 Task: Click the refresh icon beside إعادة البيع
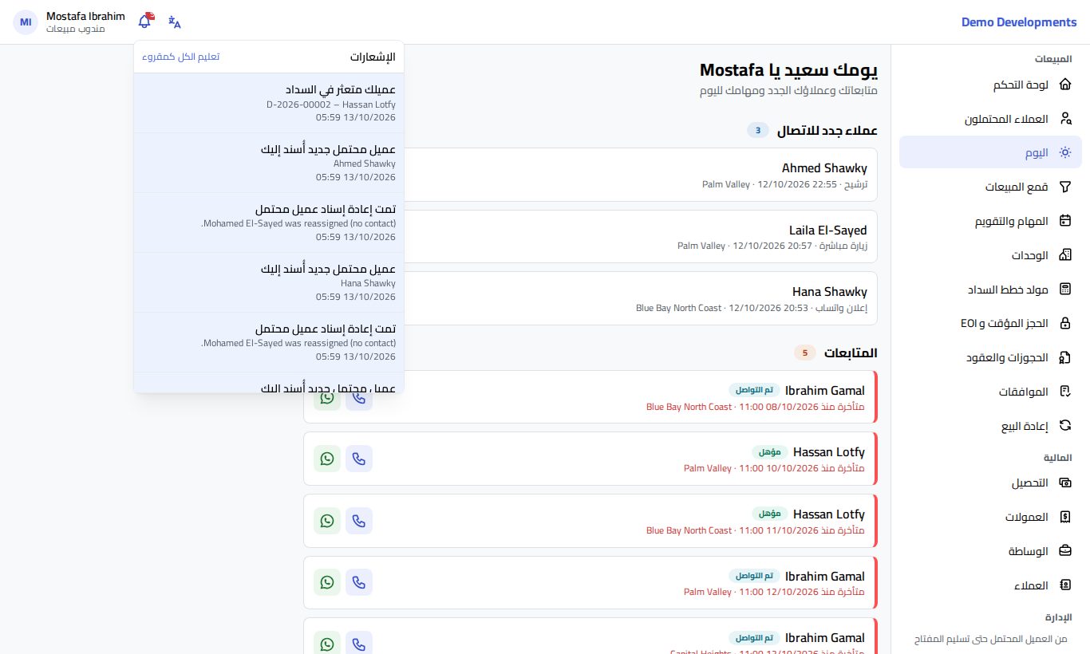(x=1064, y=426)
